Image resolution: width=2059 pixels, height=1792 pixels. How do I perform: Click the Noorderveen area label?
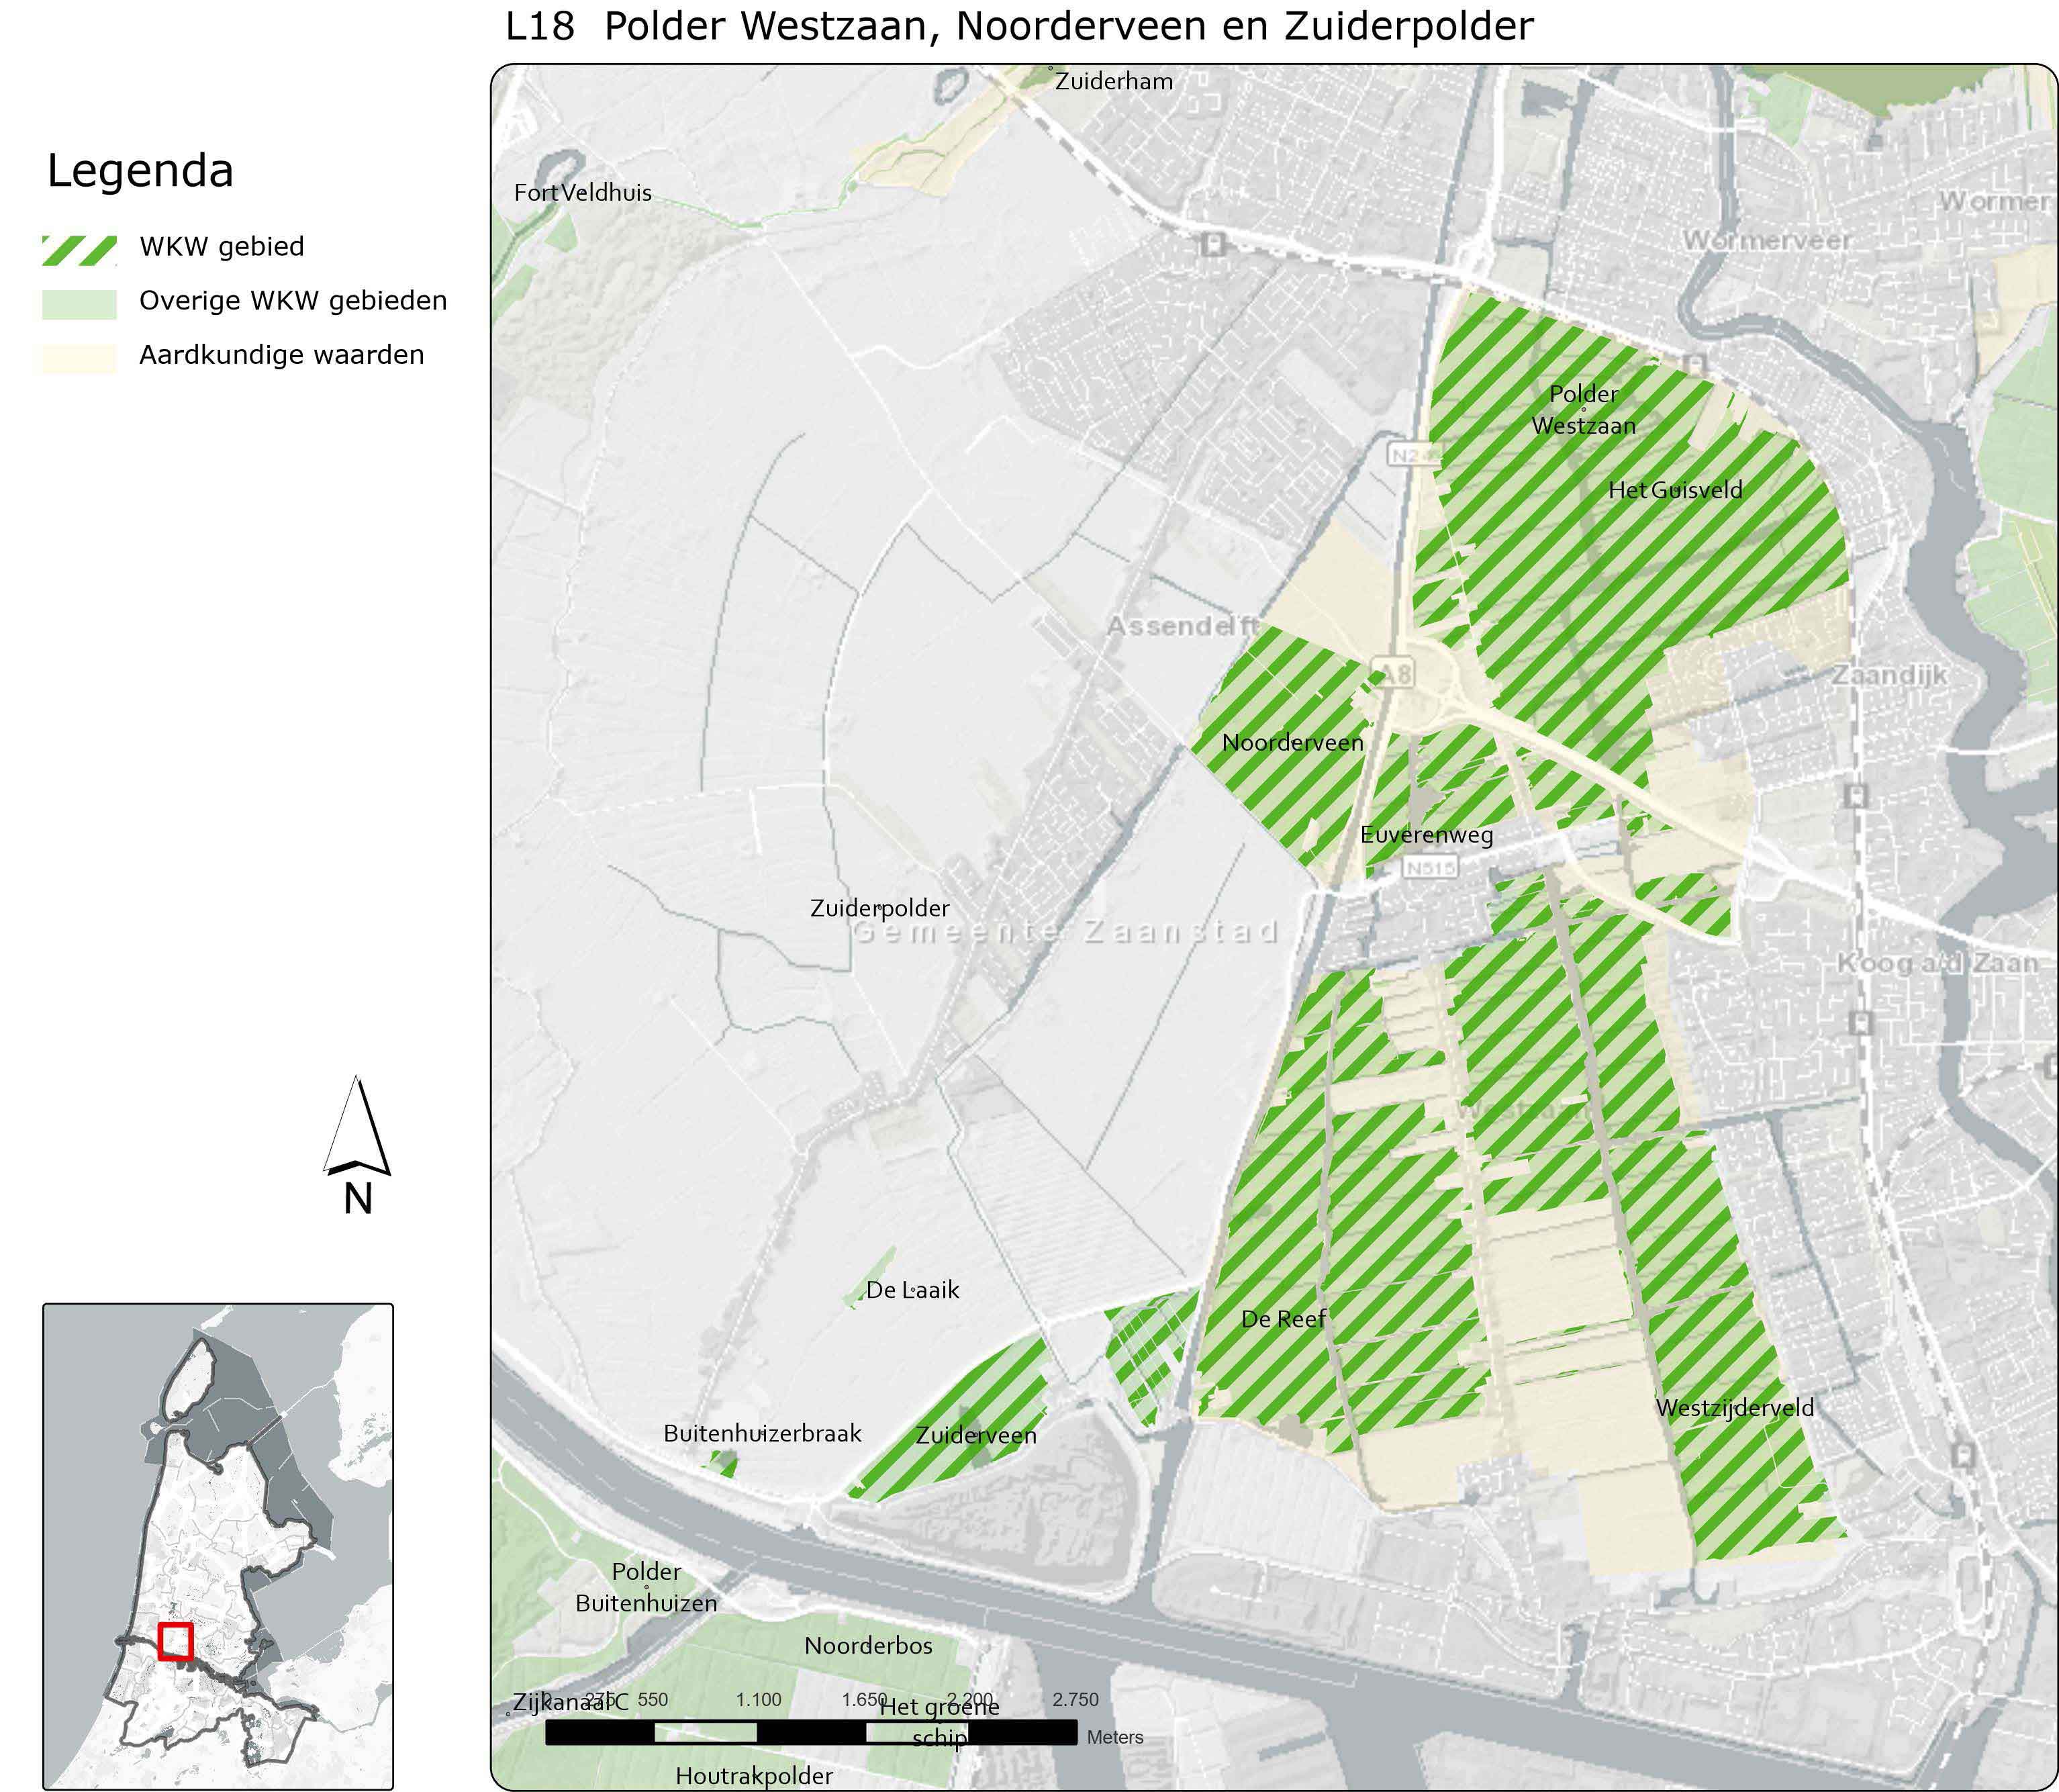(1292, 743)
